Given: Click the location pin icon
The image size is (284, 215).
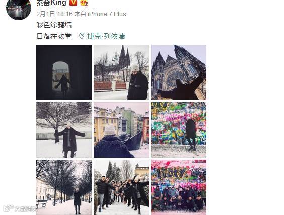Looking at the screenshot, I should tap(82, 36).
